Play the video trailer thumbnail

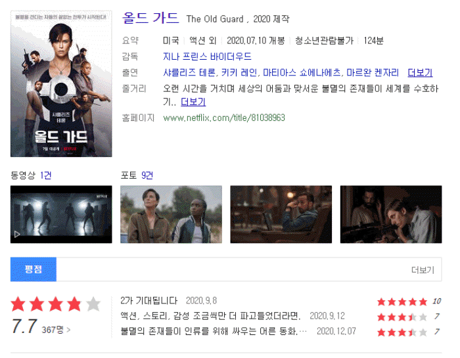pyautogui.click(x=61, y=214)
